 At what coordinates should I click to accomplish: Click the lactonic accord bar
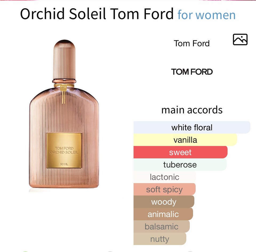(x=165, y=177)
